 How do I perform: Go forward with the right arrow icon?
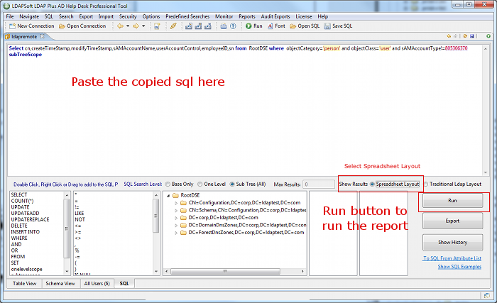(x=136, y=26)
